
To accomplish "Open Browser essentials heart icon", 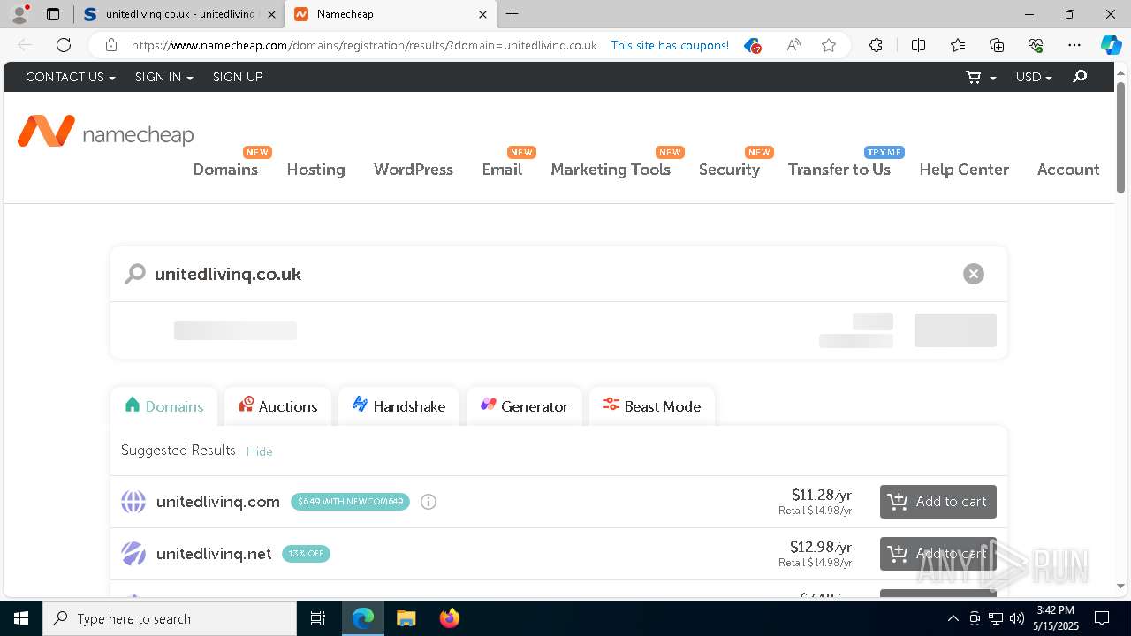I will tap(1036, 45).
